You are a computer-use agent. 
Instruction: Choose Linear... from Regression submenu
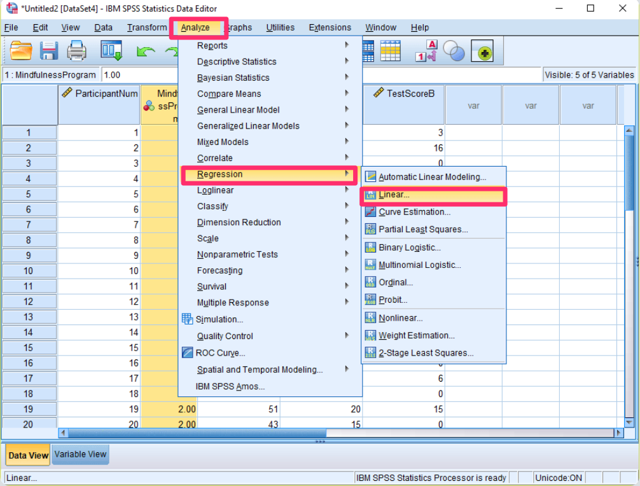(x=434, y=195)
